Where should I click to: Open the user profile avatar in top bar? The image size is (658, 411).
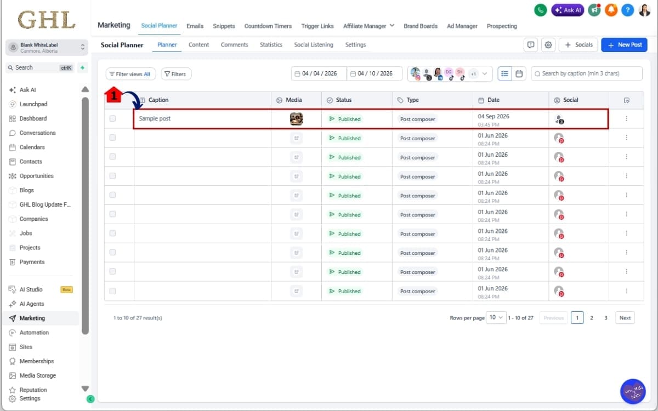[x=645, y=10]
